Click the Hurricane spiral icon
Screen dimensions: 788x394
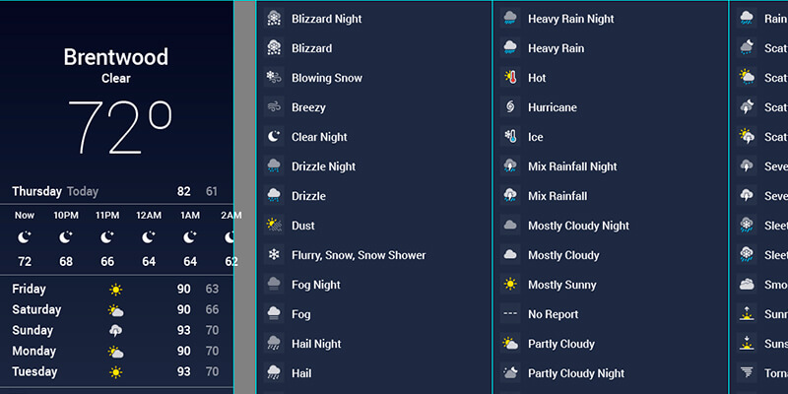510,107
